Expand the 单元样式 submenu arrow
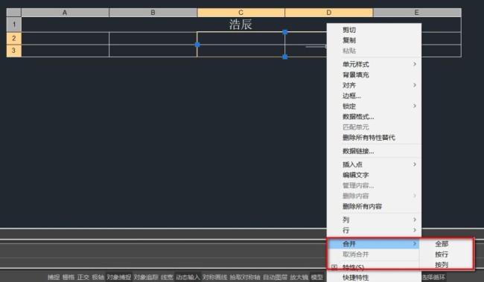This screenshot has height=282, width=484. click(415, 64)
